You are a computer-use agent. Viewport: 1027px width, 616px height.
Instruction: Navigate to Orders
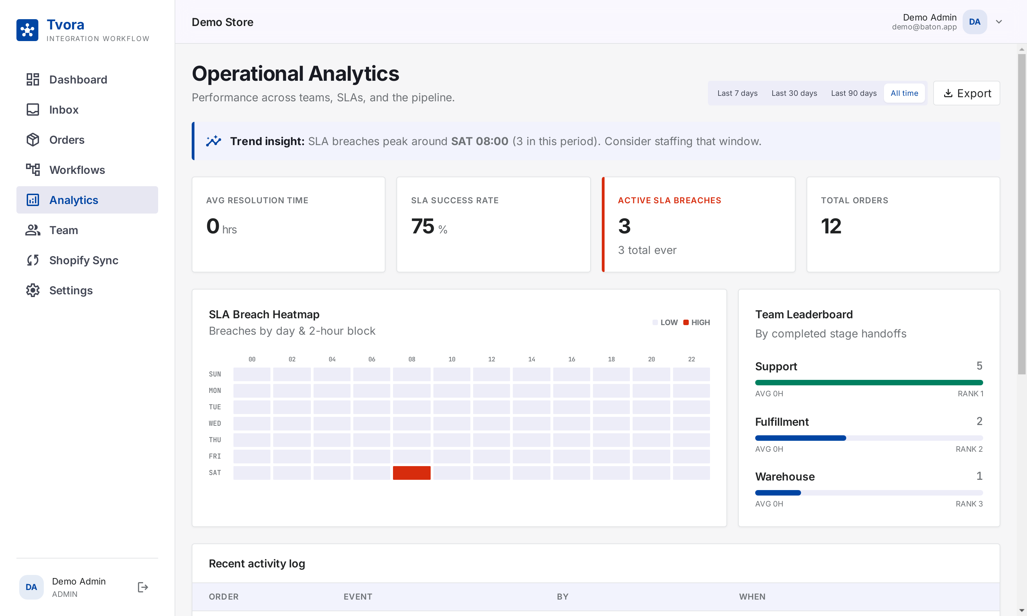87,140
